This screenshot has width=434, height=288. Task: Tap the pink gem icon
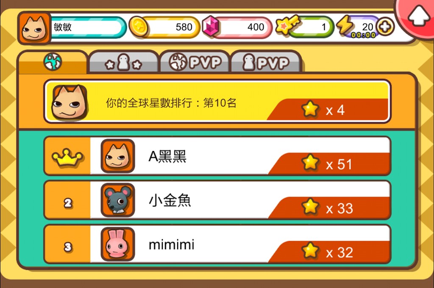tap(211, 27)
